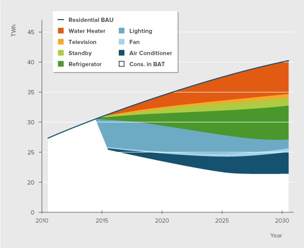Select the white Cons. in BAT legend box
The width and height of the screenshot is (304, 248).
pos(121,64)
